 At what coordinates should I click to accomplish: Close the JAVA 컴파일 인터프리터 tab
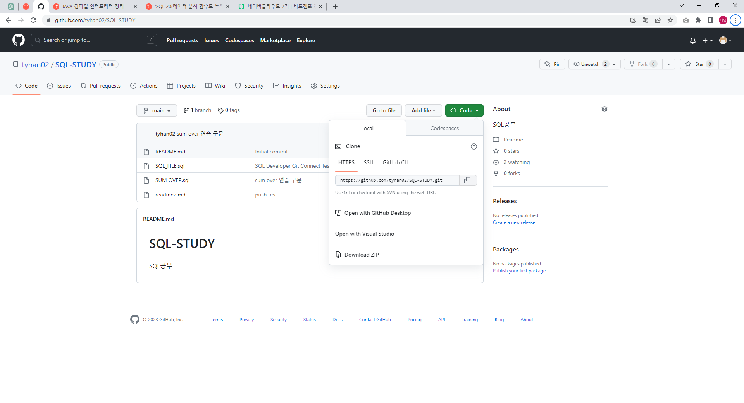tap(135, 7)
